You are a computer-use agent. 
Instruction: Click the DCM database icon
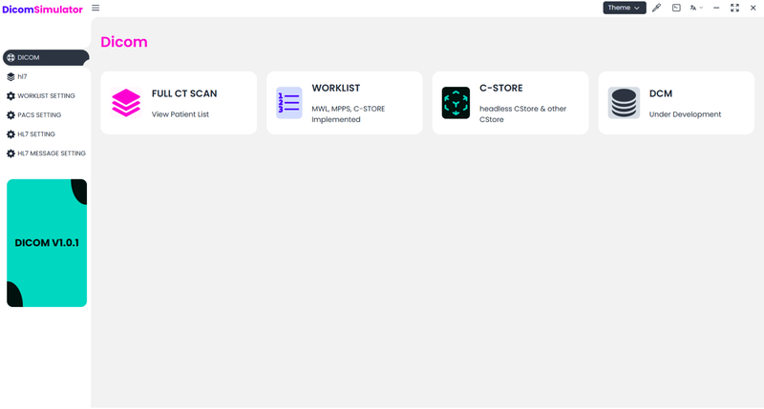click(624, 103)
